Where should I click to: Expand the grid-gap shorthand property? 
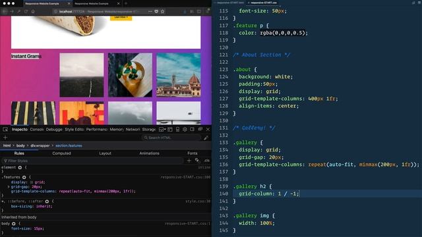click(9, 187)
